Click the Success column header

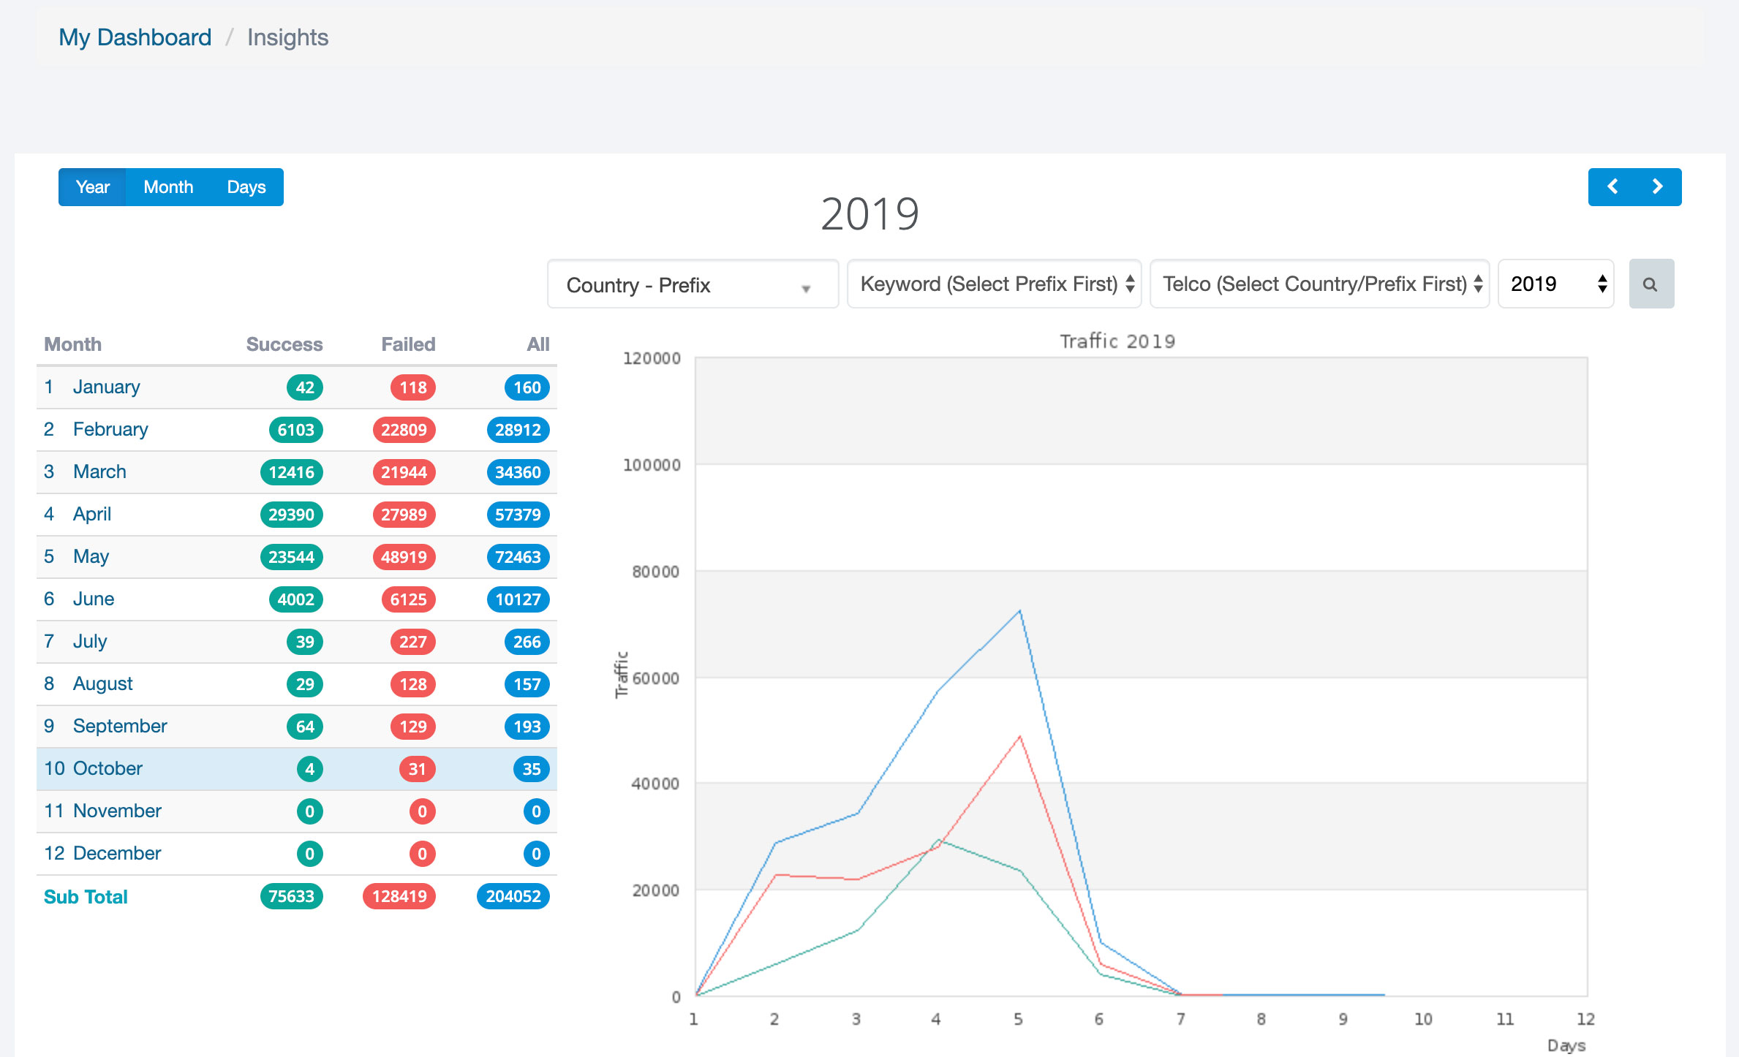pyautogui.click(x=284, y=344)
